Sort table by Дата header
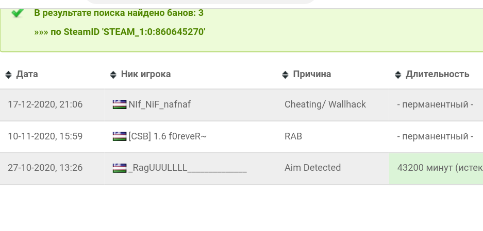 (27, 74)
